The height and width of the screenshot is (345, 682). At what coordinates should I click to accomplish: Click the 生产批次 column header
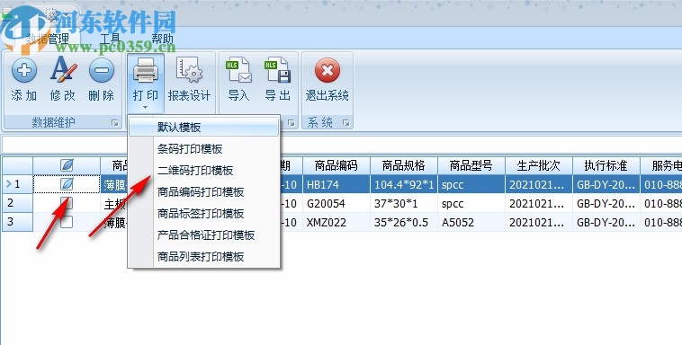pos(538,165)
